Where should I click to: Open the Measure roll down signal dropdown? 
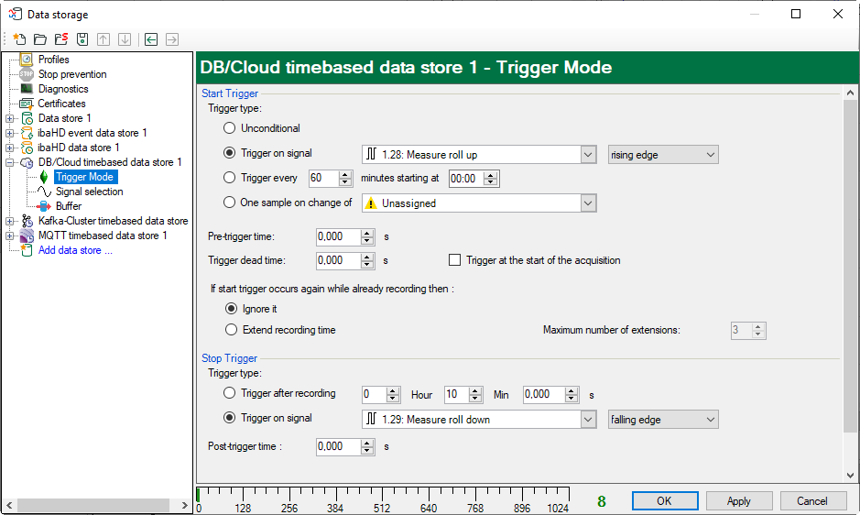[588, 420]
